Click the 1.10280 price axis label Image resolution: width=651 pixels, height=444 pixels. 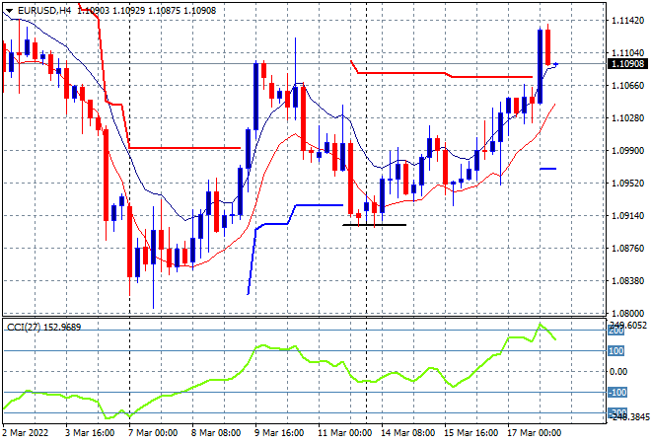(x=627, y=118)
